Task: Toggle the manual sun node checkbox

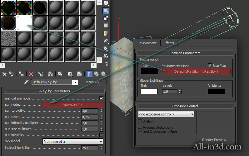Action: click(101, 98)
